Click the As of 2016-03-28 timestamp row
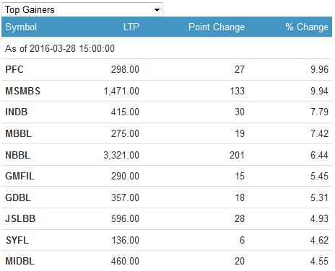The image size is (335, 271). click(x=167, y=48)
